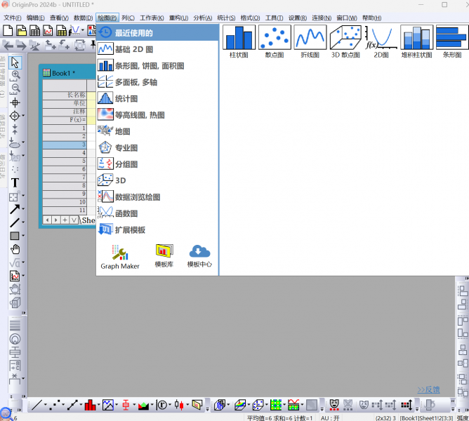This screenshot has width=469, height=421.
Task: Click the add sheet plus button in Book1
Action: pyautogui.click(x=65, y=220)
